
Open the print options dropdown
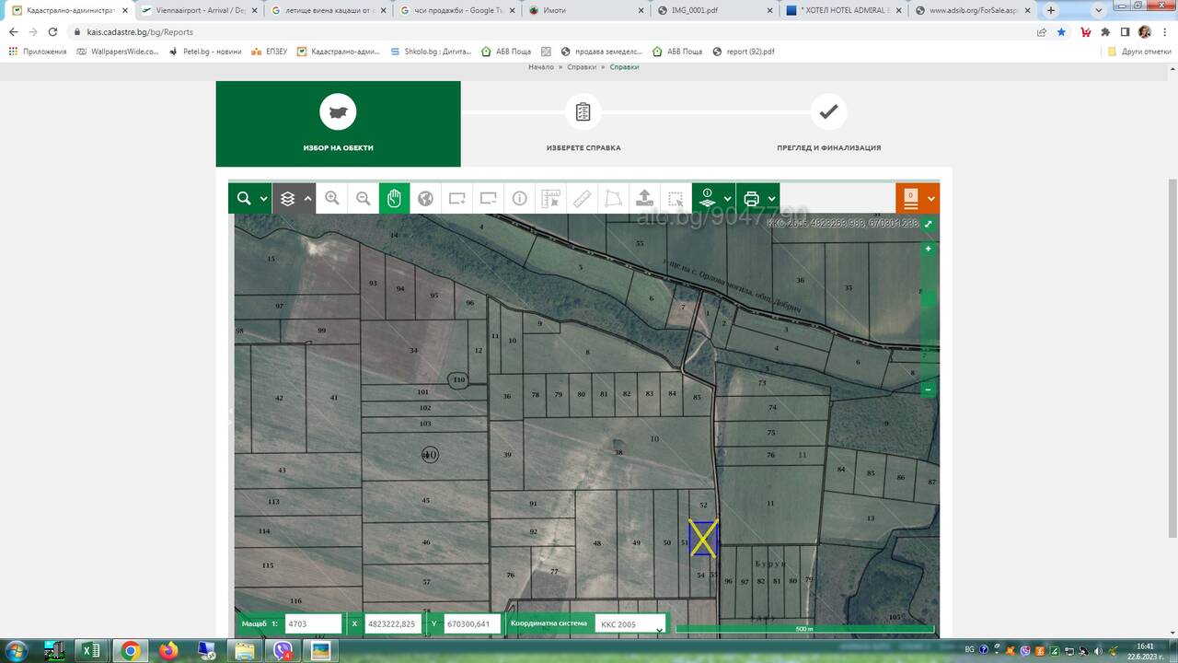[771, 199]
